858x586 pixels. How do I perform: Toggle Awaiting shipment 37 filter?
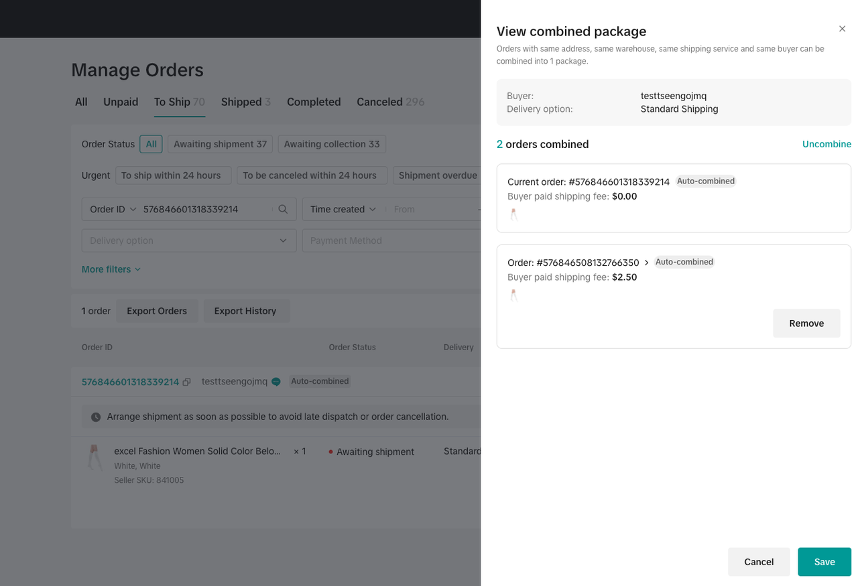(220, 144)
